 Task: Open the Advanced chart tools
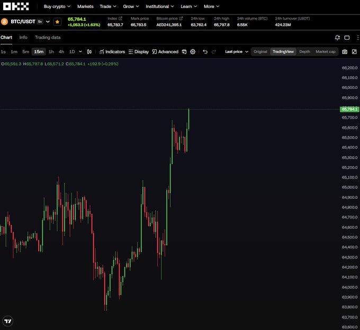pos(165,52)
